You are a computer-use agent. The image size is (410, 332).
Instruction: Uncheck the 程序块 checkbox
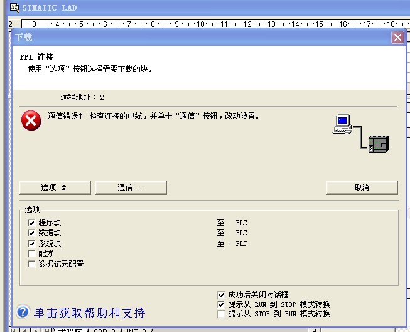tap(31, 223)
